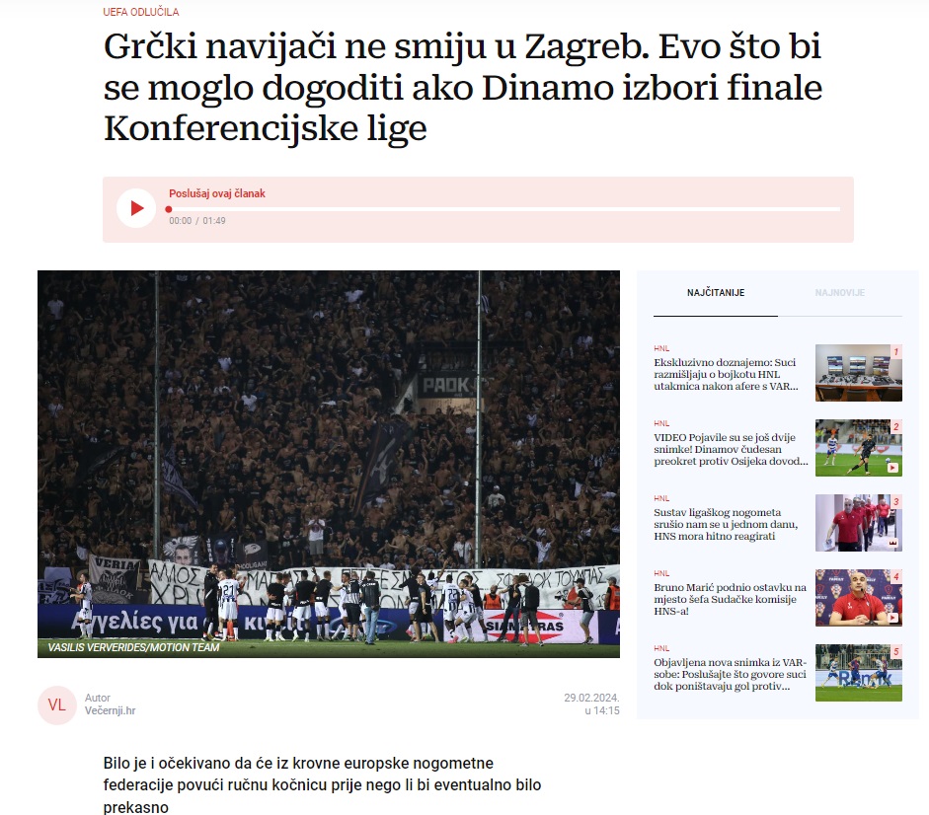
Task: Click video icon on second article thumbnail
Action: pyautogui.click(x=892, y=468)
